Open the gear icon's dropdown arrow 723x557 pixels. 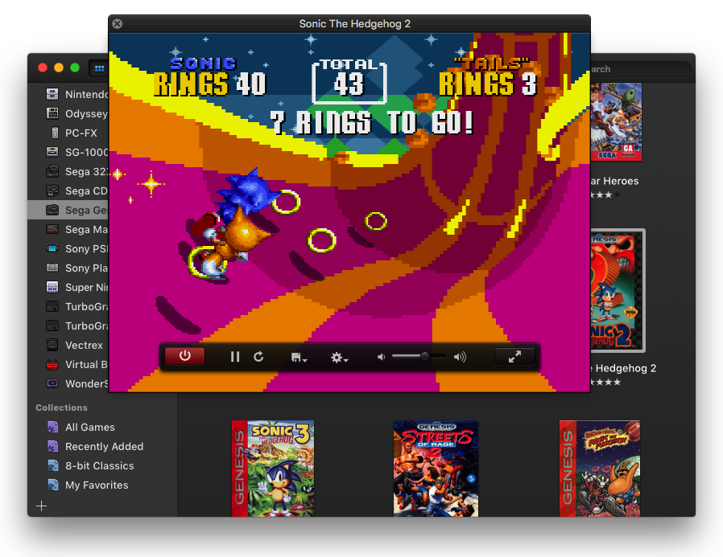tap(347, 359)
